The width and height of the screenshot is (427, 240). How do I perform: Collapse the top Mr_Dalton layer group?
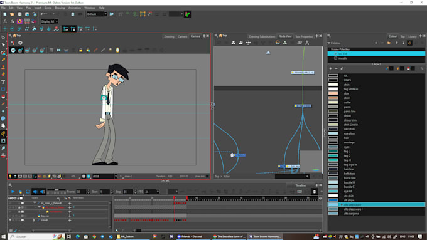pos(35,203)
